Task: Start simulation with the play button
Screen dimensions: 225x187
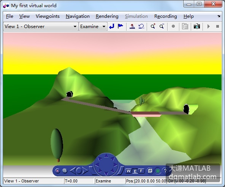Action: click(x=209, y=27)
